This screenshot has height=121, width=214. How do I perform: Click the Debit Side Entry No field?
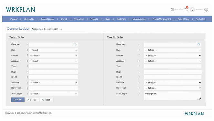click(x=53, y=44)
